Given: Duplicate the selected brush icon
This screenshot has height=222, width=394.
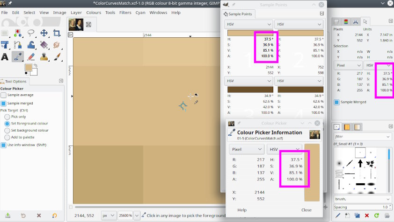Looking at the screenshot, I should click(357, 215).
